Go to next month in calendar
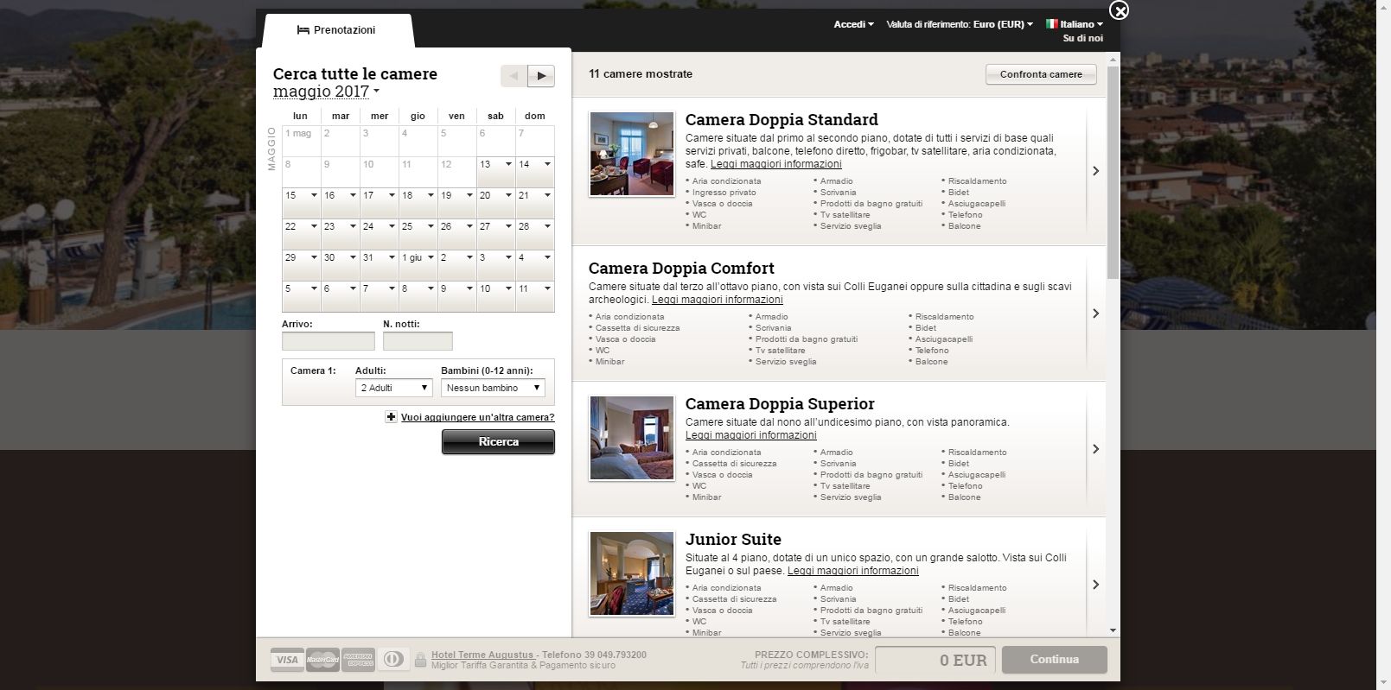The image size is (1391, 690). pyautogui.click(x=541, y=76)
